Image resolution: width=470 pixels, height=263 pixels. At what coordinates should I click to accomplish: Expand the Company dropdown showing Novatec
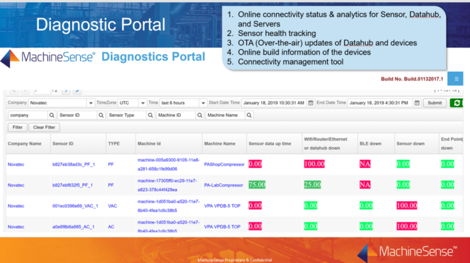pos(91,103)
